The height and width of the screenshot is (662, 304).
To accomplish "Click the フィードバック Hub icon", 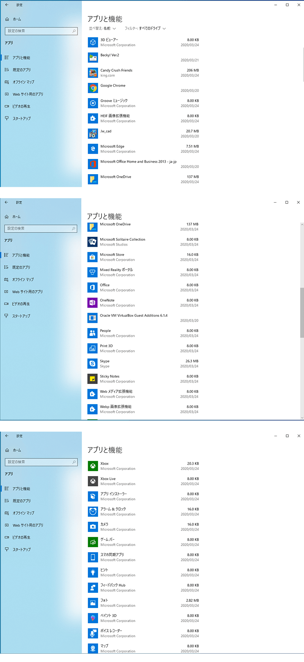I will [x=93, y=587].
